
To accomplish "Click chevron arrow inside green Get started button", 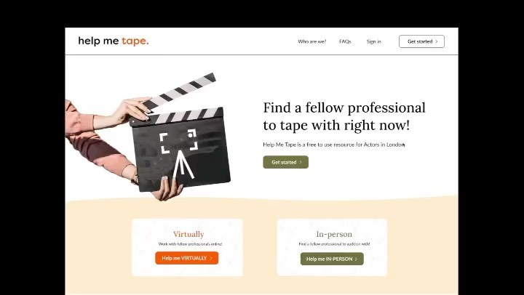I will (x=301, y=162).
